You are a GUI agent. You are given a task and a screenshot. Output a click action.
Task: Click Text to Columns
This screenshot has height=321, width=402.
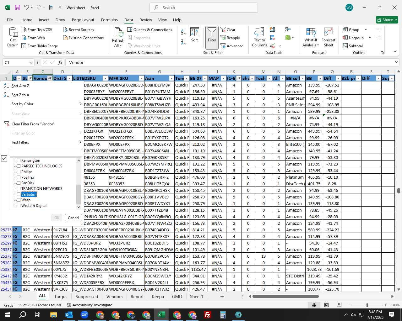pyautogui.click(x=259, y=37)
